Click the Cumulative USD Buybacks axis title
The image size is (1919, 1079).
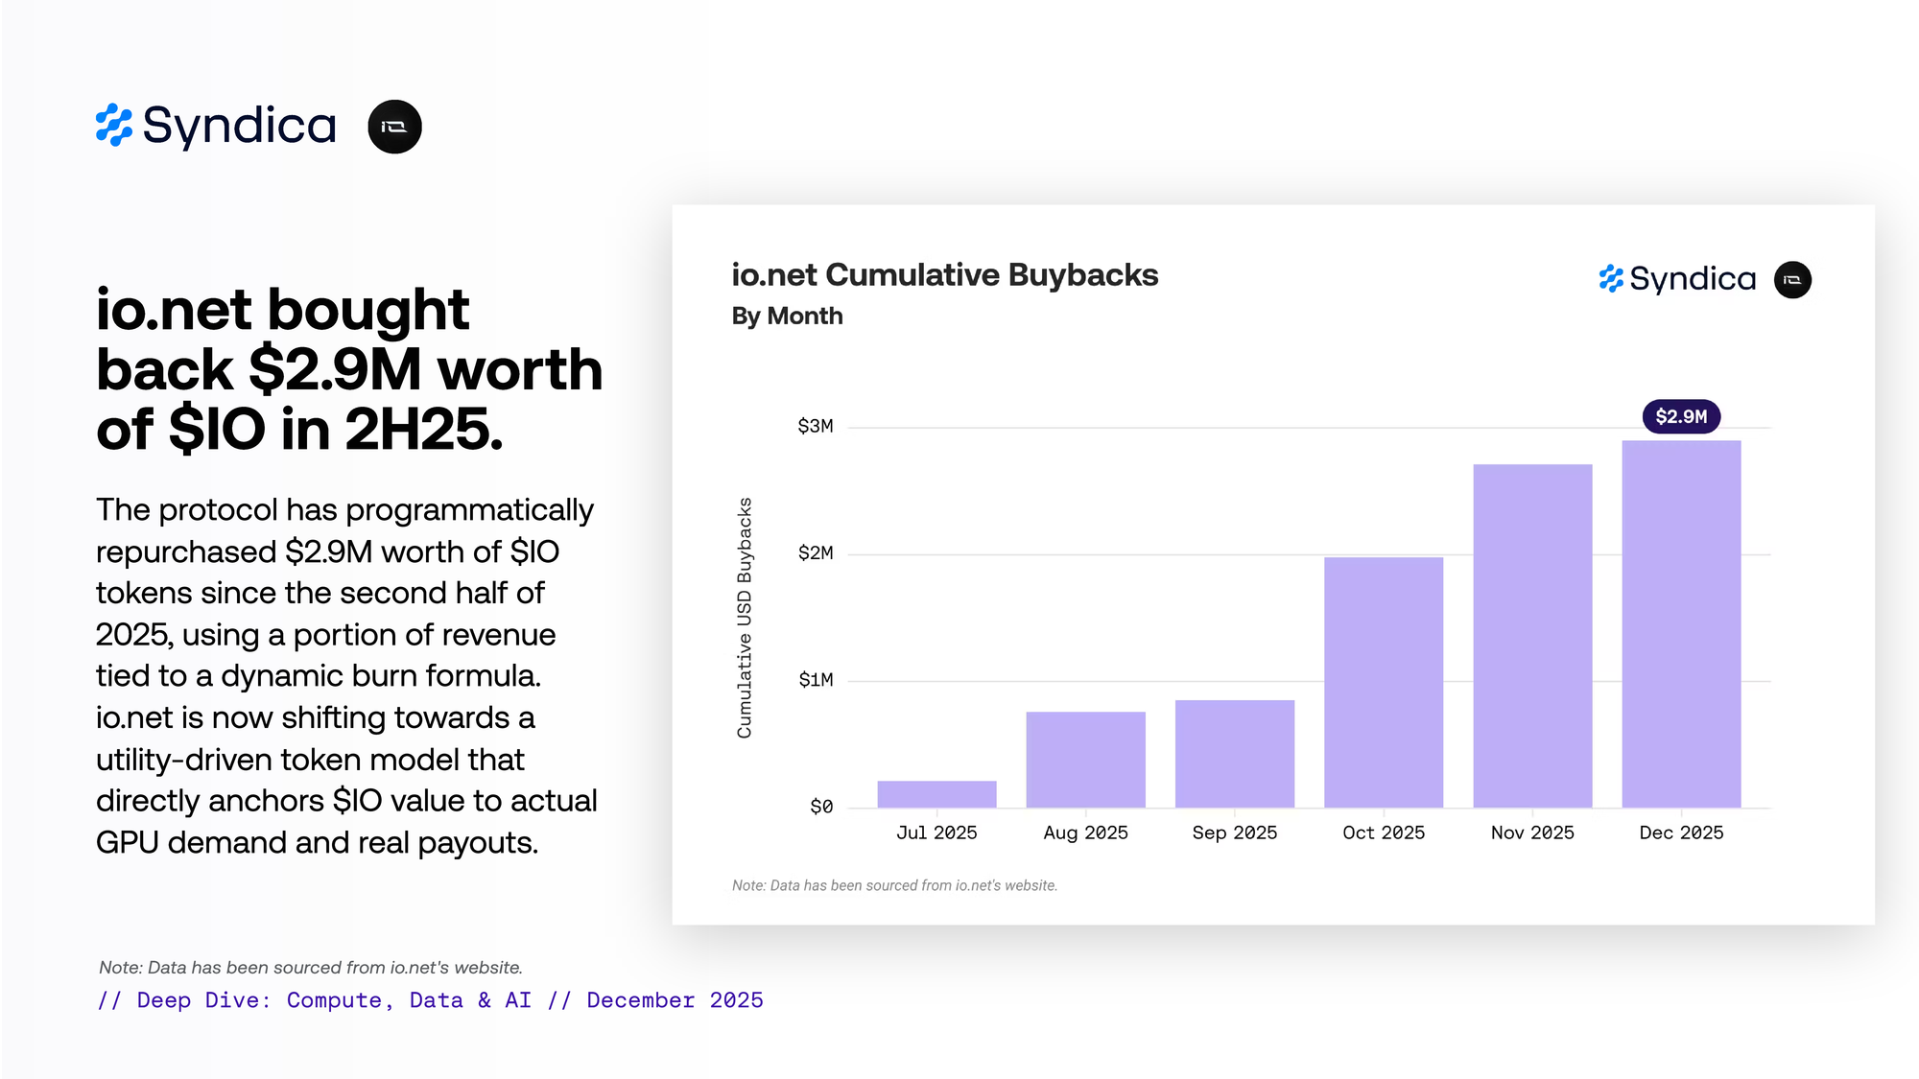745,618
